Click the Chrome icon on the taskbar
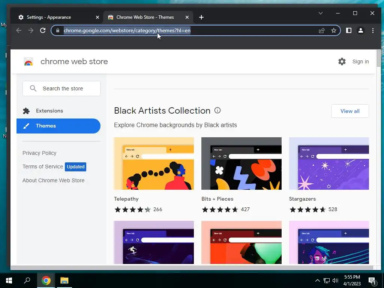This screenshot has height=288, width=384. (x=46, y=280)
